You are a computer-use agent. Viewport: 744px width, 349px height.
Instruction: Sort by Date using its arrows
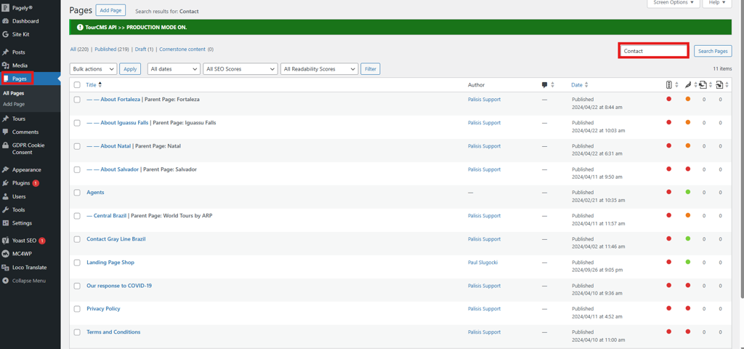[x=586, y=85]
